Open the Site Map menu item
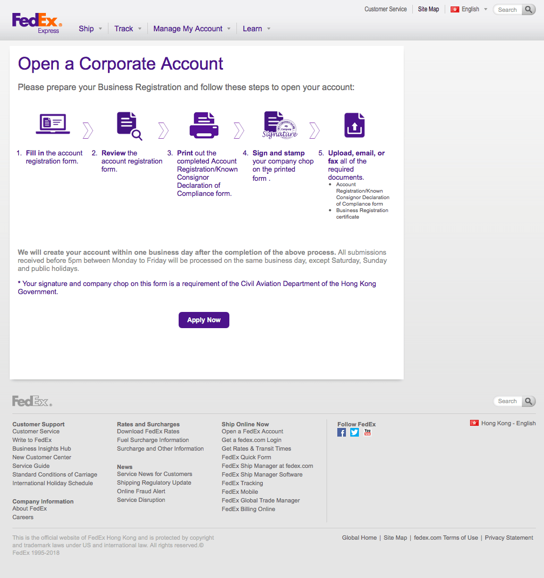The image size is (544, 578). point(428,9)
